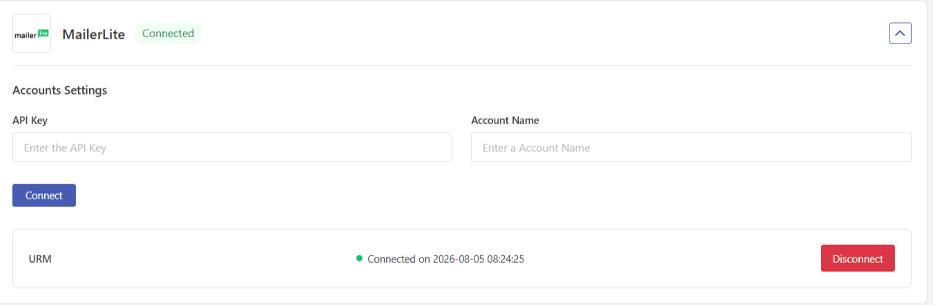This screenshot has width=933, height=305.
Task: Click the Account Name field label
Action: click(505, 120)
